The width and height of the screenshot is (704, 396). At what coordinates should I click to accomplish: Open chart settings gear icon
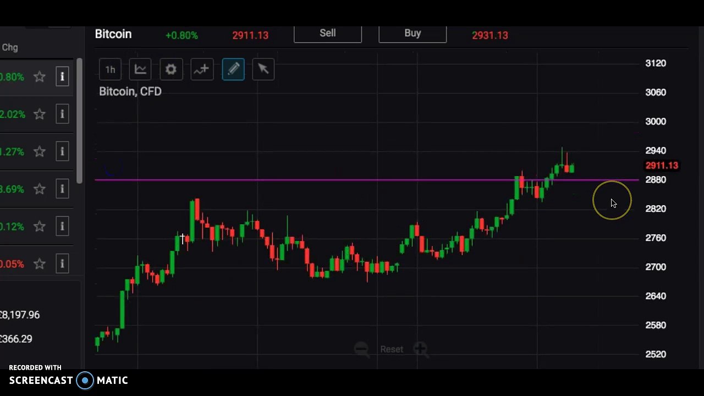coord(171,69)
